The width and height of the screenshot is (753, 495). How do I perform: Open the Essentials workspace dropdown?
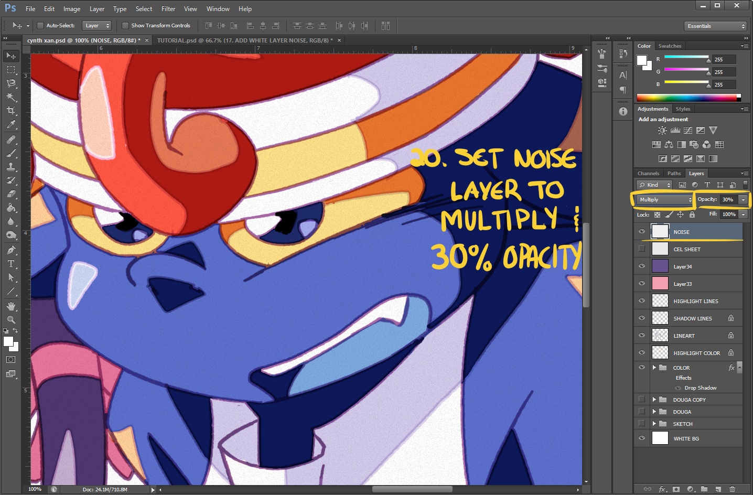click(715, 26)
